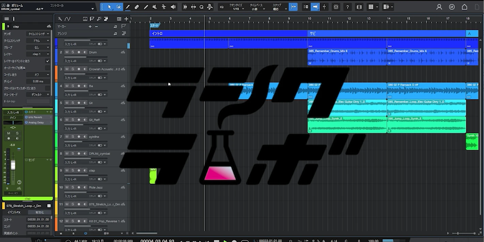Mute the Drum track
The image size is (484, 242).
click(x=67, y=52)
